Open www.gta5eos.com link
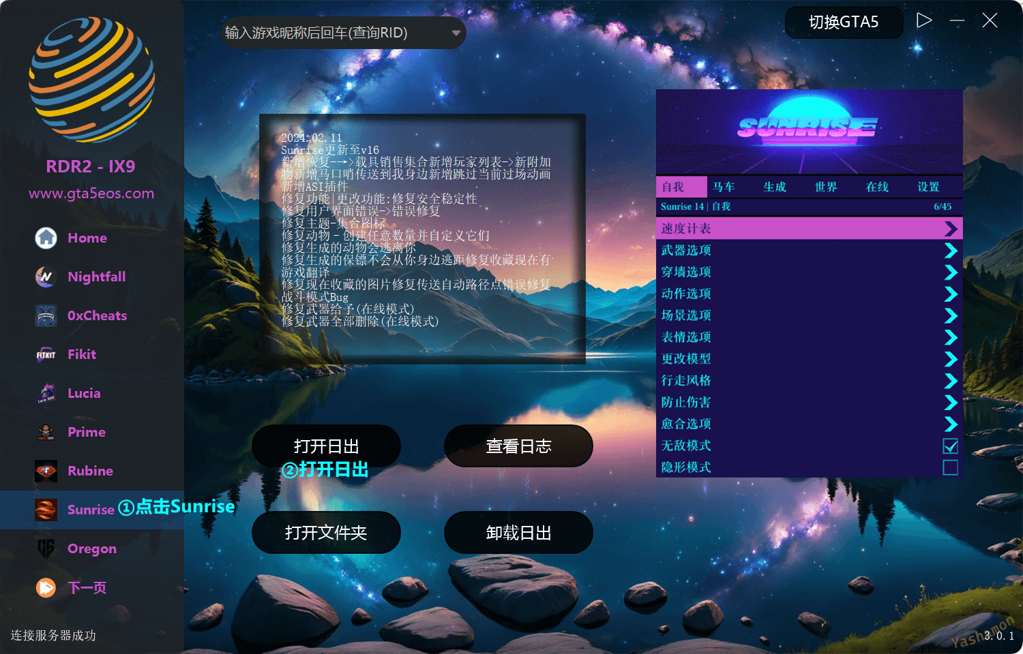Image resolution: width=1023 pixels, height=654 pixels. [91, 193]
